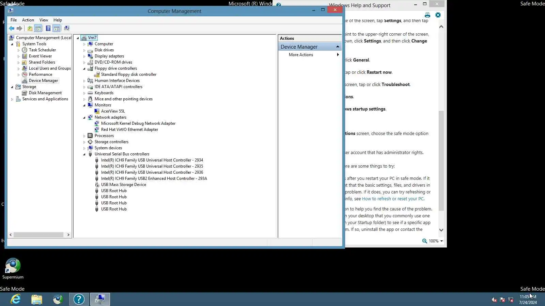Collapse the Device Manager actions section
The image size is (545, 306).
(x=338, y=47)
